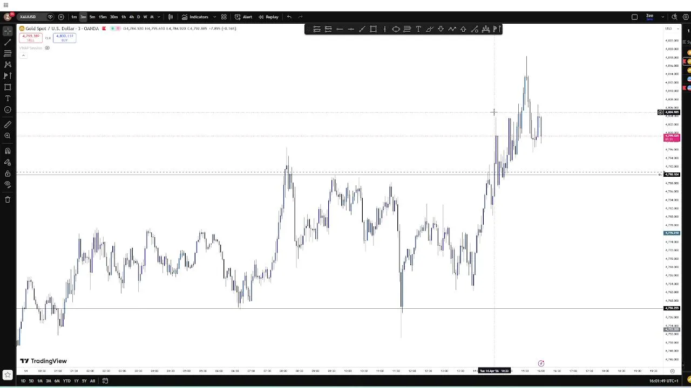Select the 1M date range

point(40,381)
